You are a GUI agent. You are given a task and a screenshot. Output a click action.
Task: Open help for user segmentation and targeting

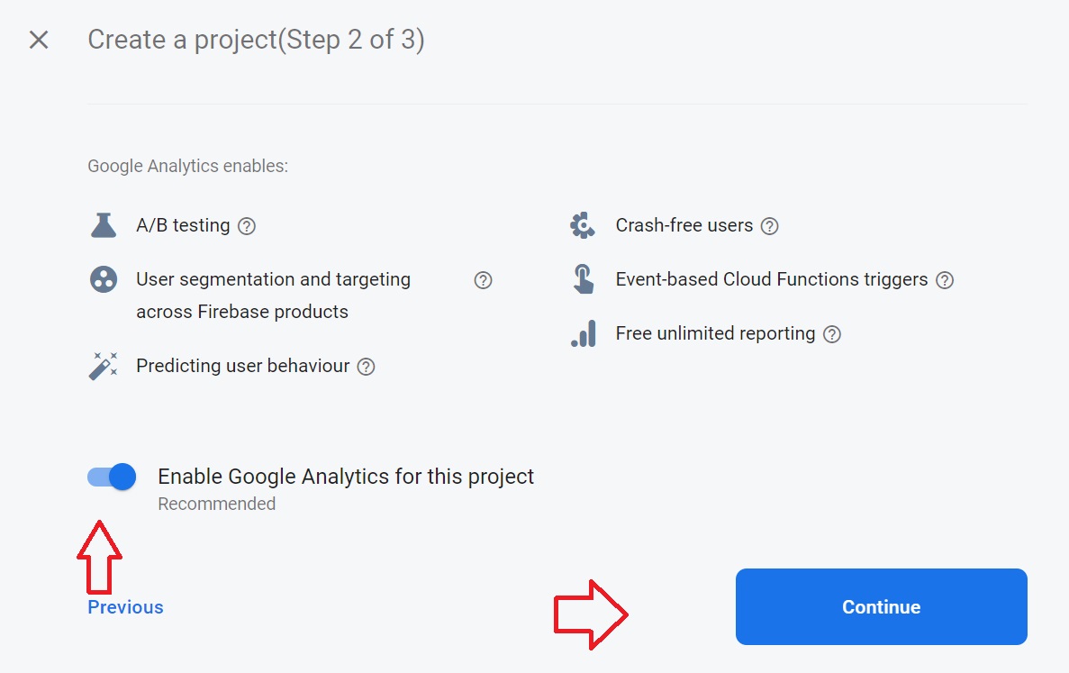pos(483,280)
